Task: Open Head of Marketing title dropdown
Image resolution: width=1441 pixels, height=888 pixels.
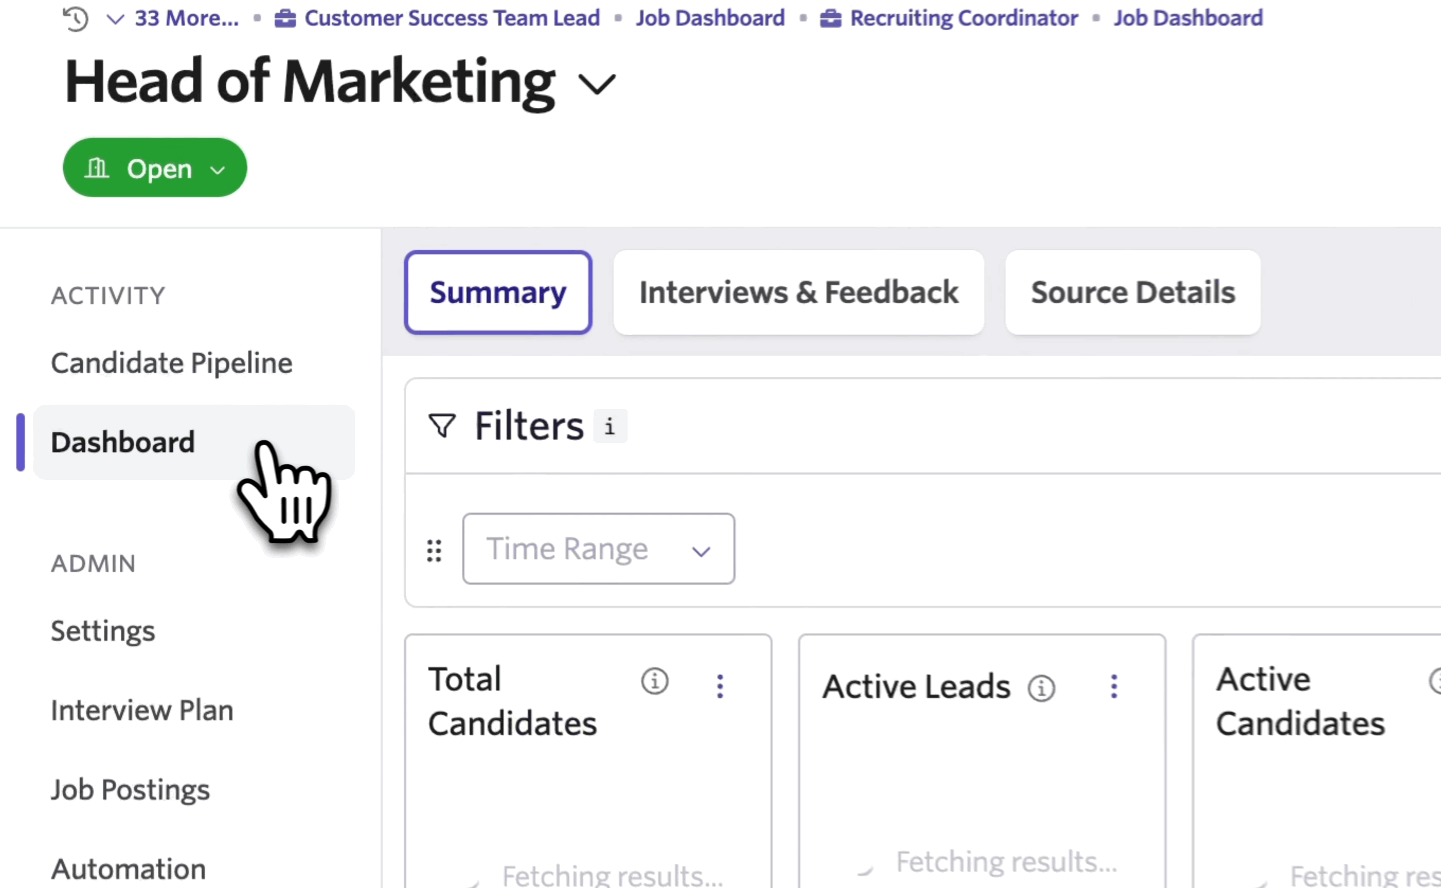Action: point(597,84)
